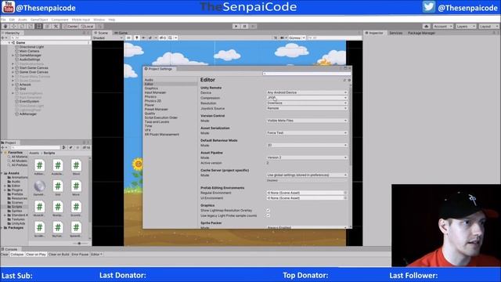The height and width of the screenshot is (282, 501).
Task: Open the GameObject menu
Action: point(39,20)
